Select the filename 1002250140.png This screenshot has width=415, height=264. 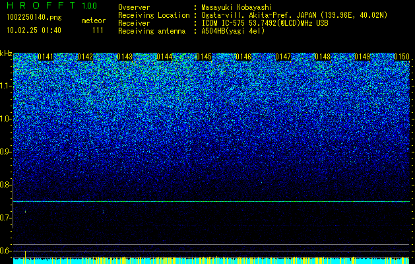click(34, 18)
